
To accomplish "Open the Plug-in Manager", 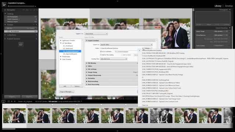I will 66,92.
